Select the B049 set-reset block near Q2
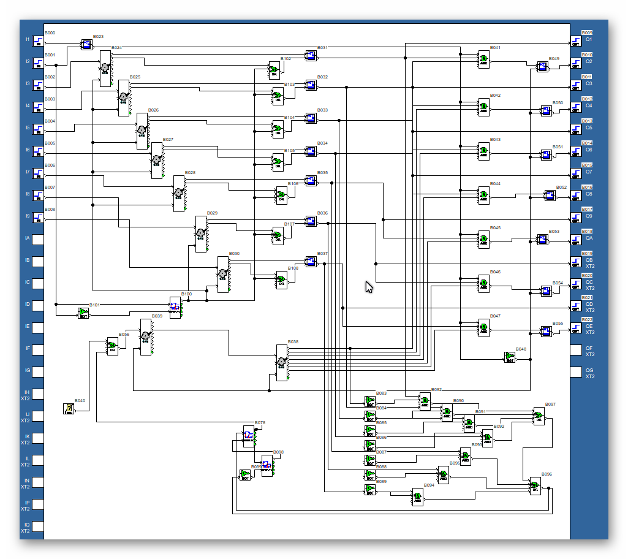 [x=542, y=67]
